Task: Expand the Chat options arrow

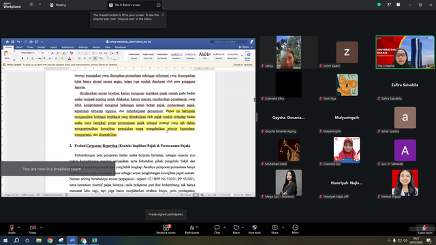Action: pos(224,227)
